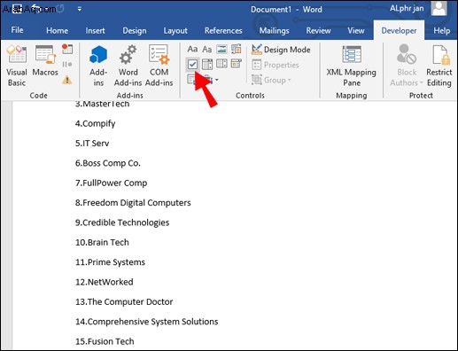Open COM Add-ins dialog
This screenshot has width=458, height=351.
click(x=159, y=66)
